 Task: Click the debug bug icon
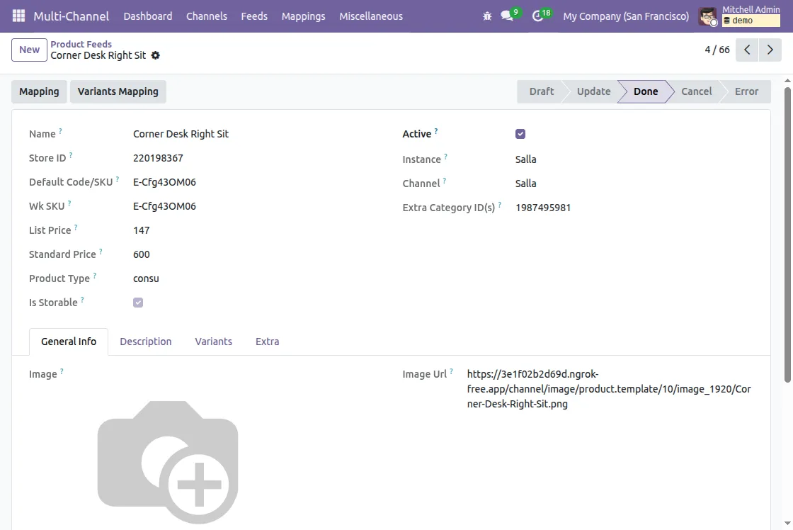point(487,16)
